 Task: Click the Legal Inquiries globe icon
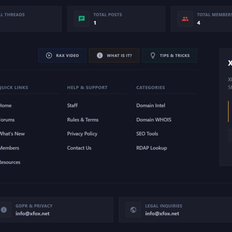(x=133, y=210)
